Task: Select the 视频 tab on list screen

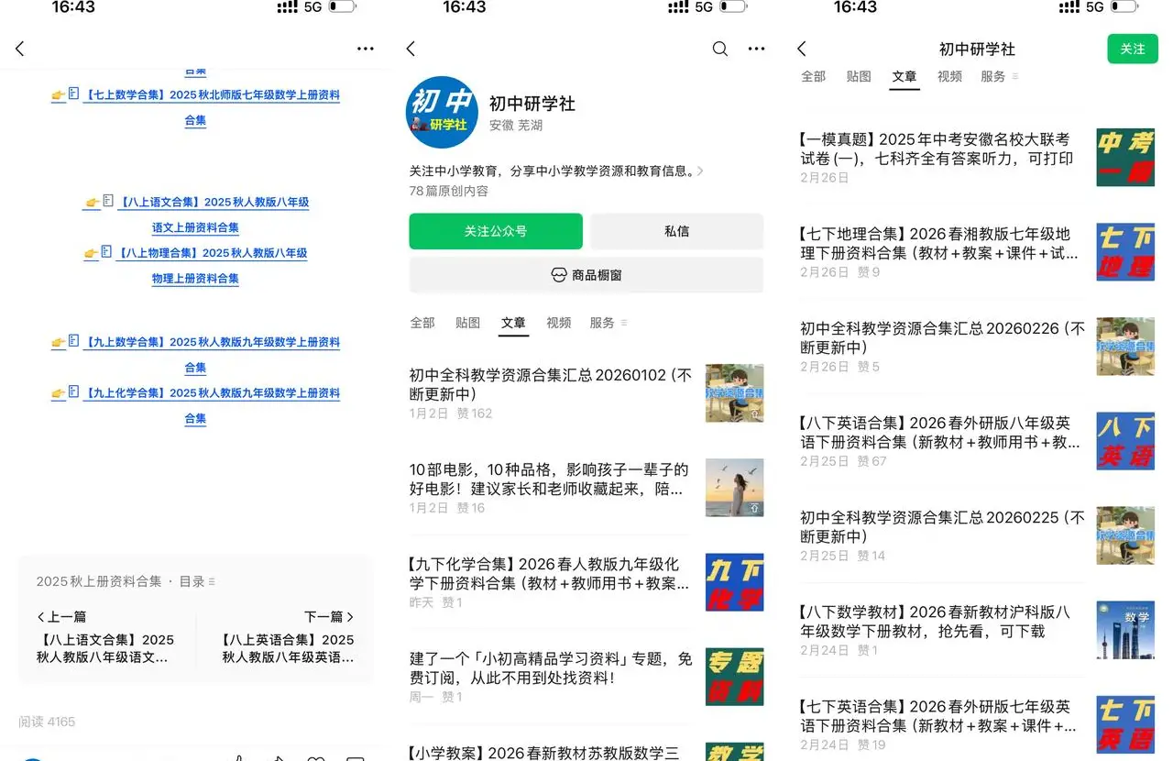Action: click(949, 76)
